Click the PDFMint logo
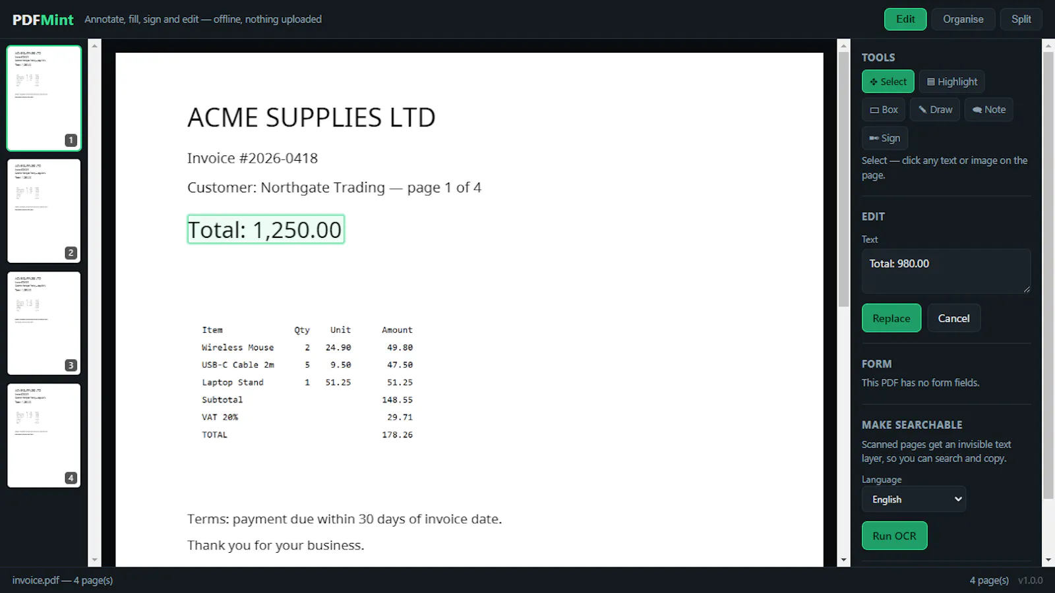1055x593 pixels. [x=43, y=20]
